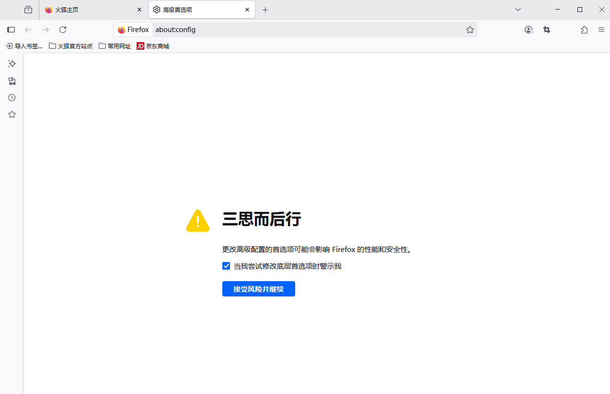
Task: Go forward to next page
Action: pyautogui.click(x=46, y=30)
